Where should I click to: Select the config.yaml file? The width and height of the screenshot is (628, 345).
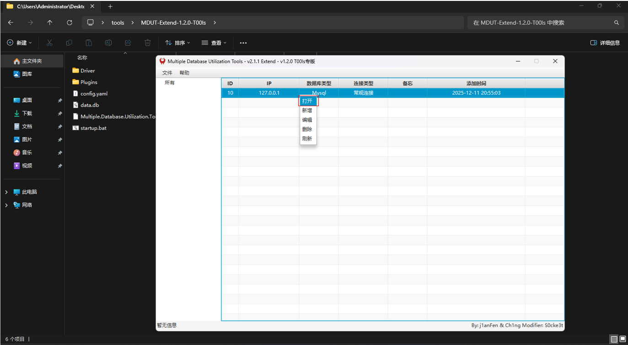point(90,93)
